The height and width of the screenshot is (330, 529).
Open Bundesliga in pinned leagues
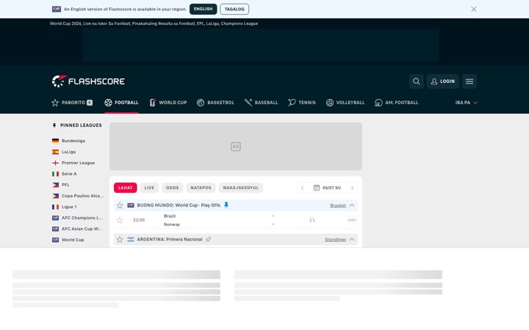point(73,141)
